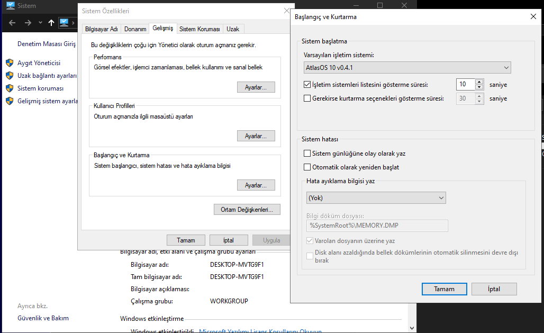544x333 pixels.
Task: Open Kullanıcı Profilleri Ayarlar button
Action: tap(256, 136)
